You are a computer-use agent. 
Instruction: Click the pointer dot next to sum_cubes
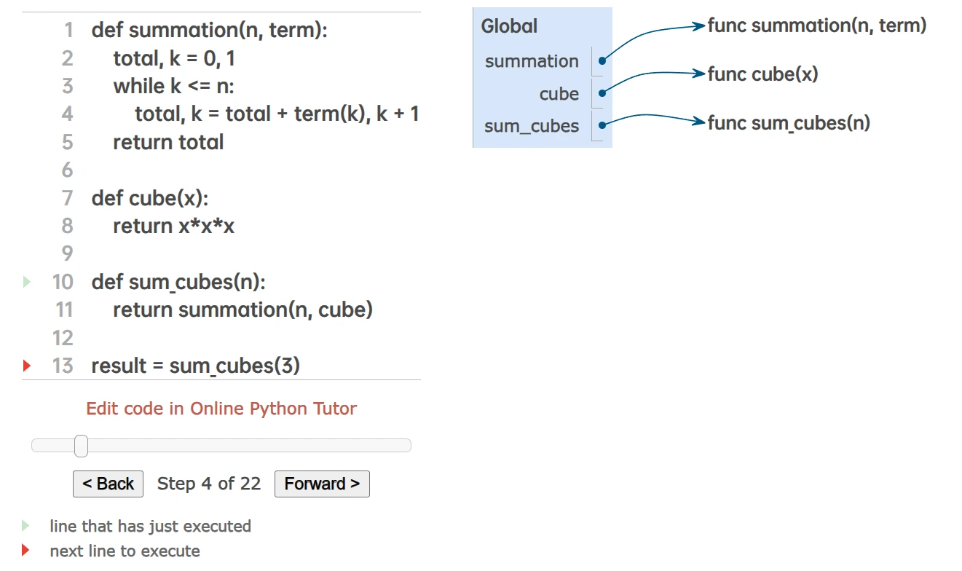pos(602,126)
